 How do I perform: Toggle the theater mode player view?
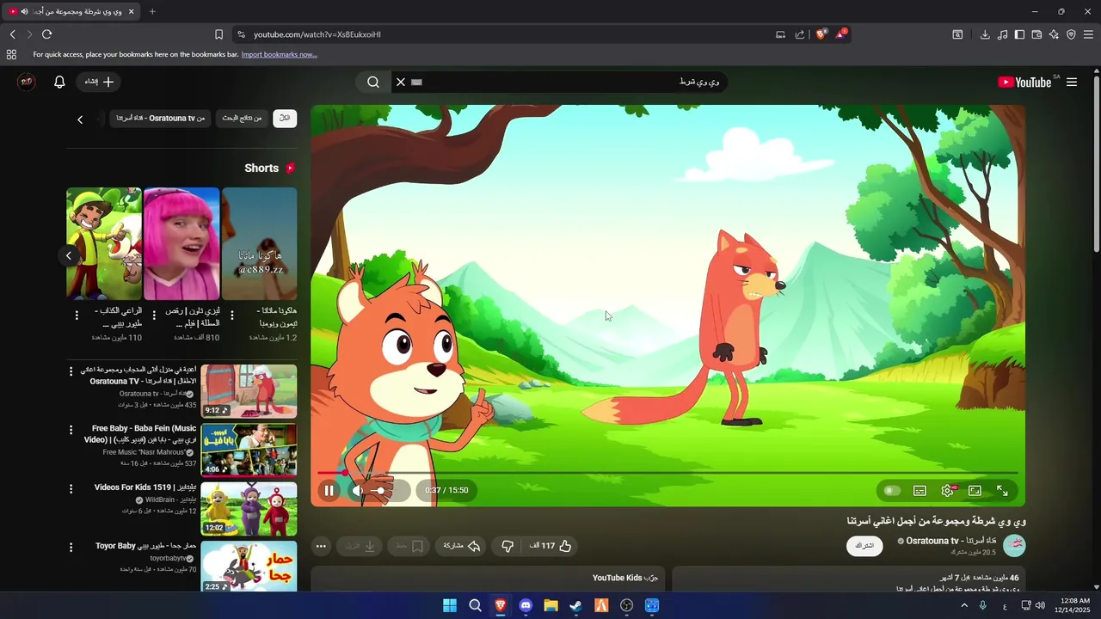975,491
